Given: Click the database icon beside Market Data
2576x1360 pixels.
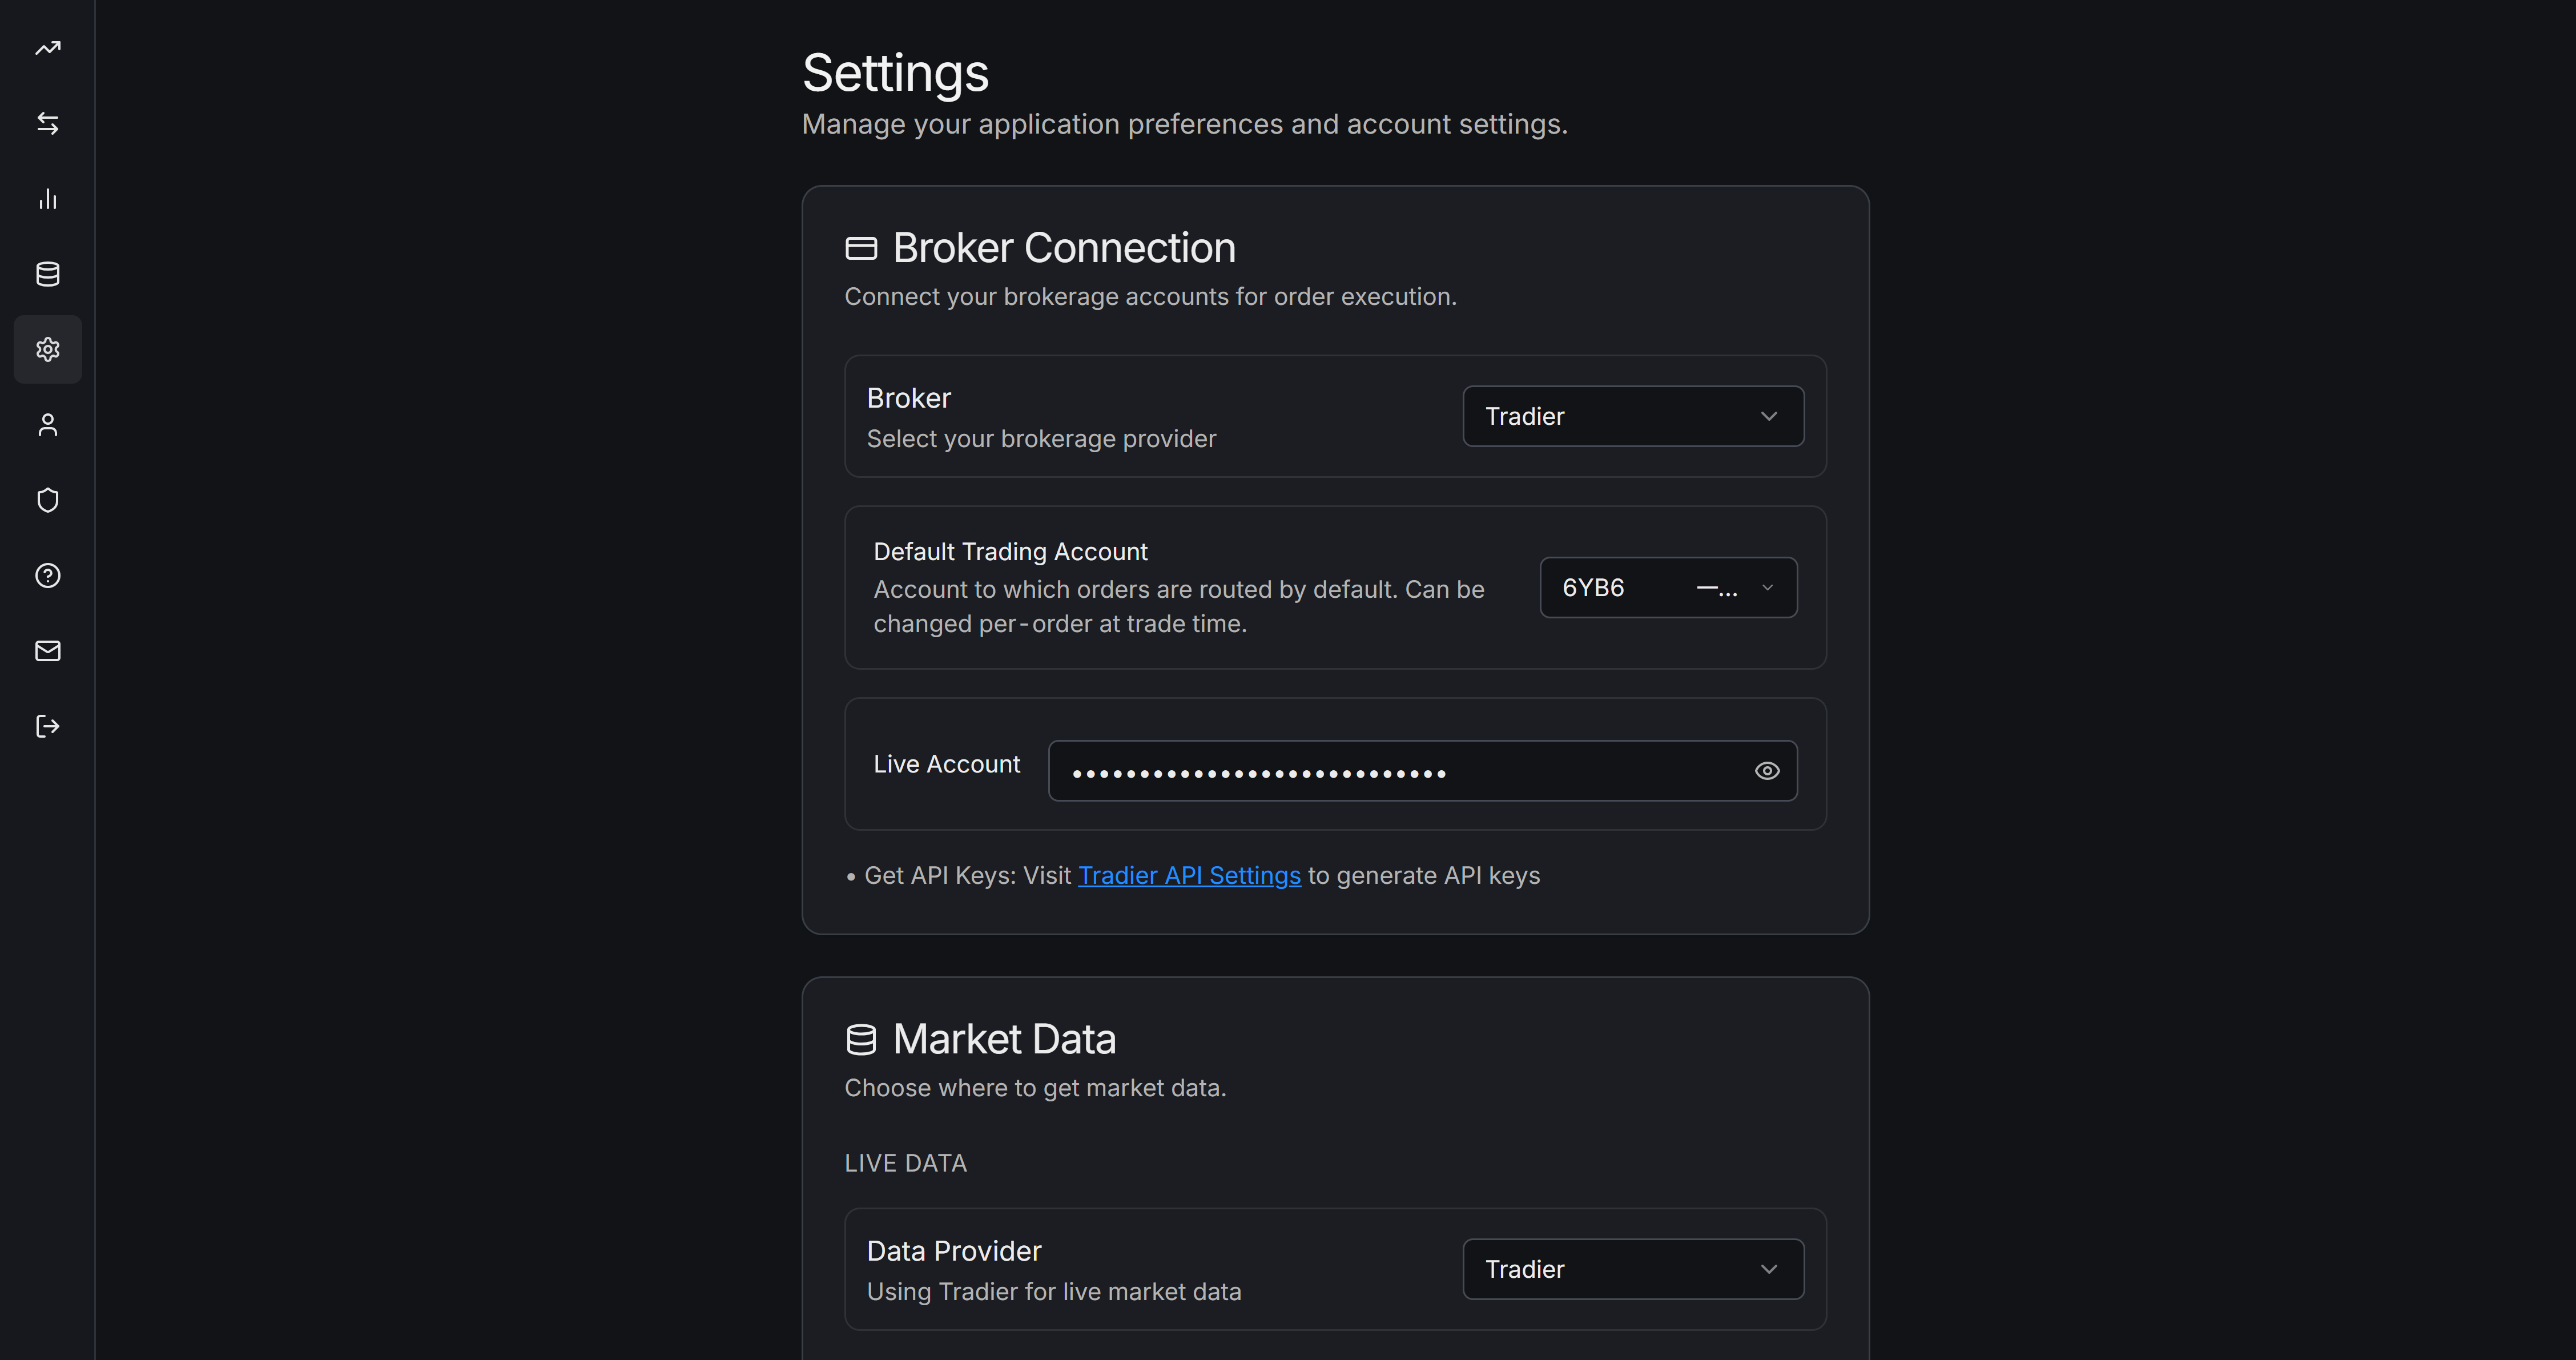Looking at the screenshot, I should pos(861,1040).
